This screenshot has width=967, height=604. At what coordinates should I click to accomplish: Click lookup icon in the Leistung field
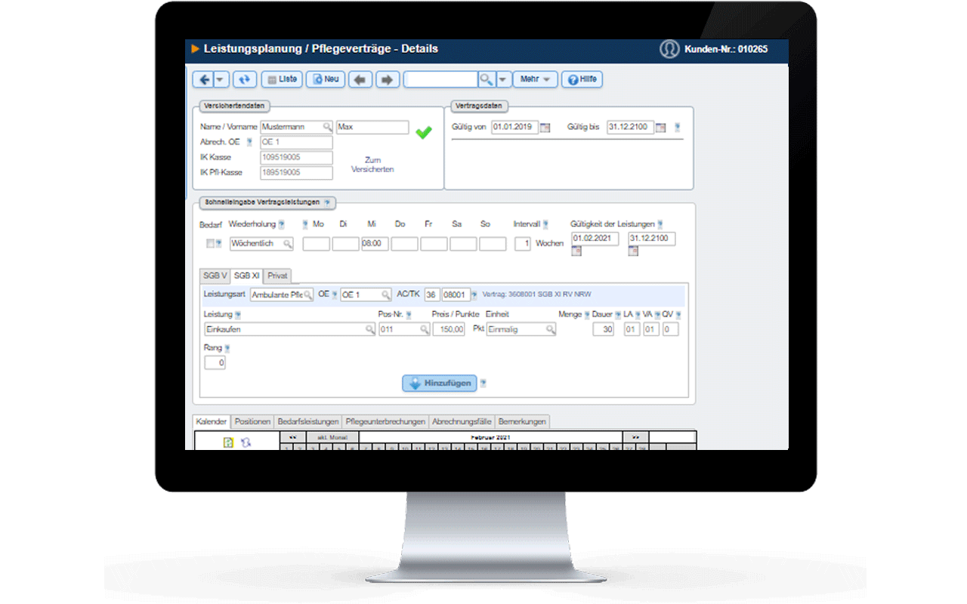(370, 330)
